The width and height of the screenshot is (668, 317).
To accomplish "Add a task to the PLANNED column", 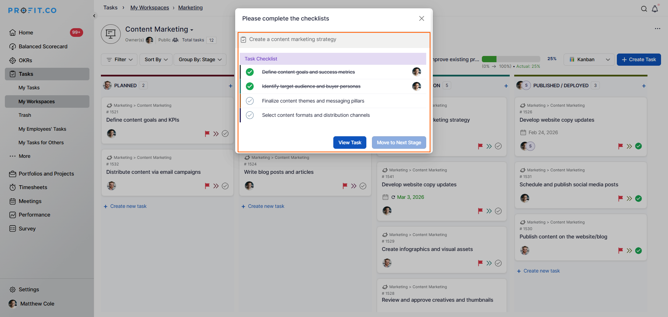I will click(x=230, y=86).
